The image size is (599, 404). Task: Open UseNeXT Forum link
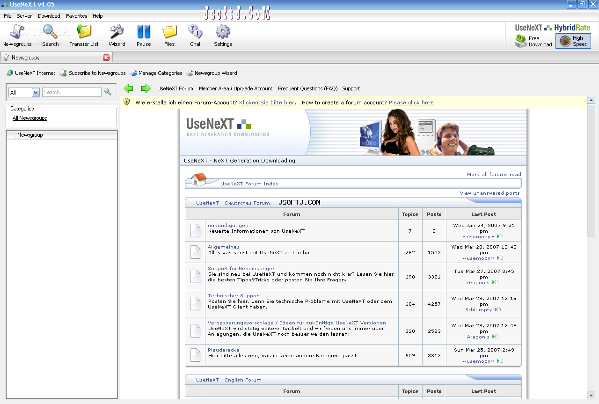click(175, 88)
